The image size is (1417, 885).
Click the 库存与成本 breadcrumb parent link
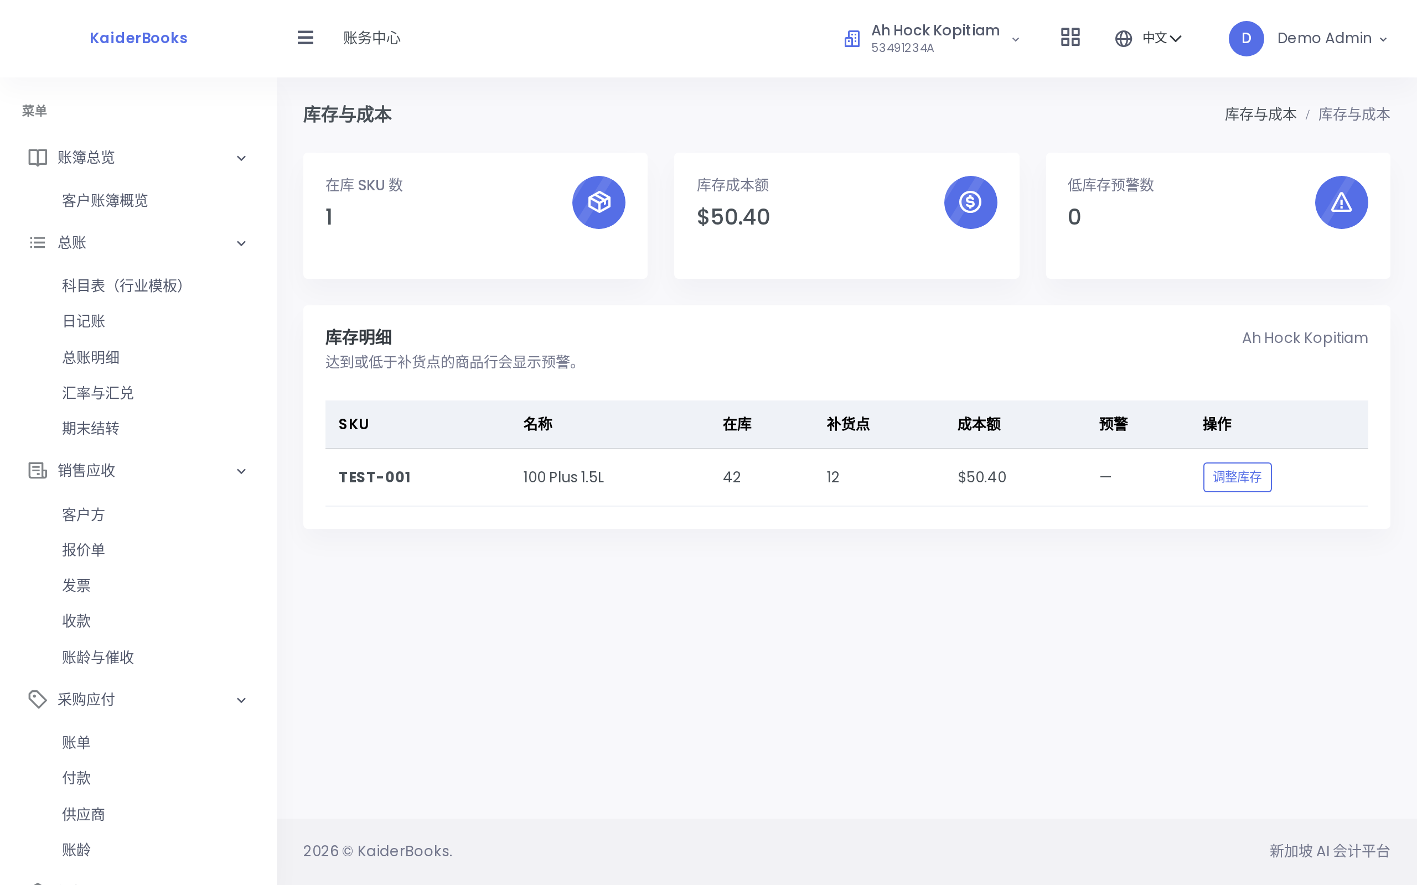(x=1260, y=114)
